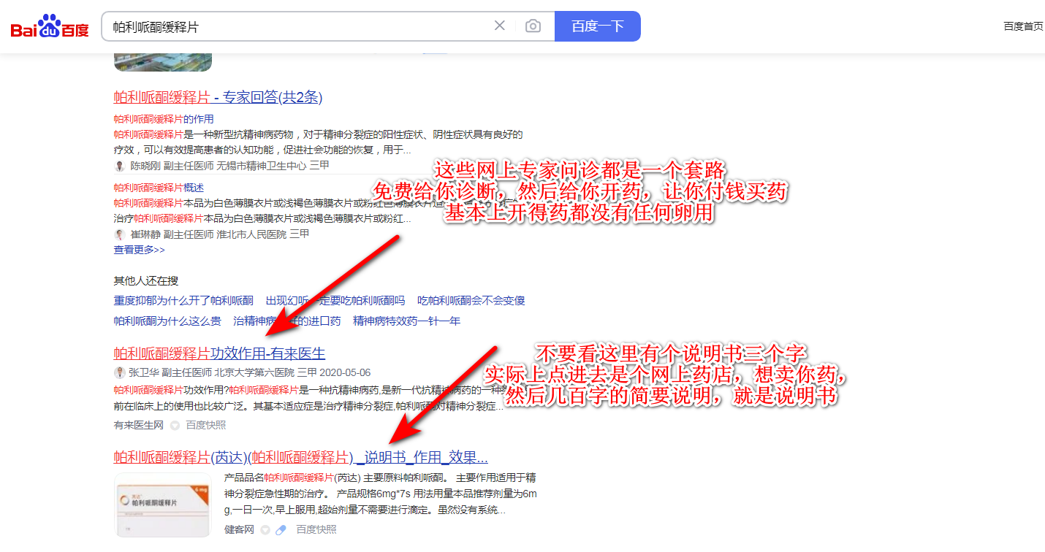The image size is (1045, 552).
Task: Clear the search box with the X icon
Action: point(500,26)
